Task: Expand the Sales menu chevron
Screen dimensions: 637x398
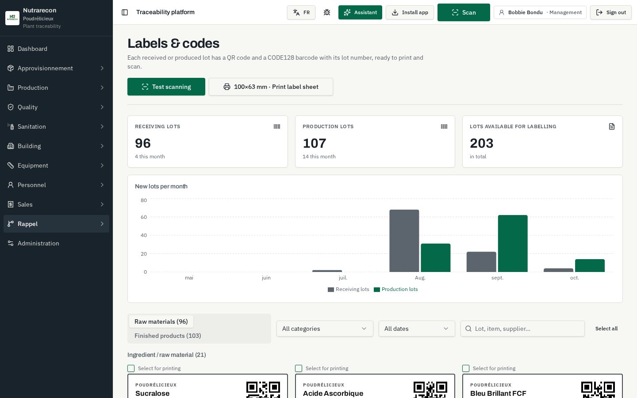Action: (102, 204)
